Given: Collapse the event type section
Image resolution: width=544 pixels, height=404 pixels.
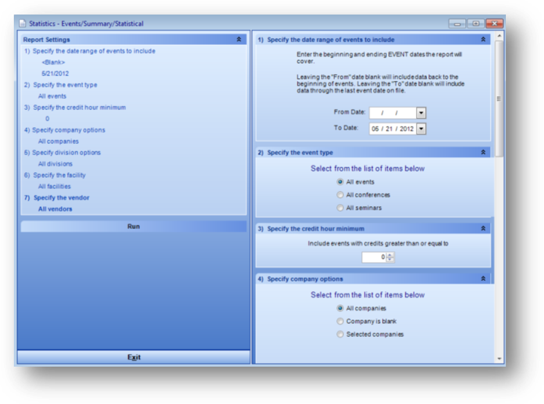Looking at the screenshot, I should (x=483, y=152).
